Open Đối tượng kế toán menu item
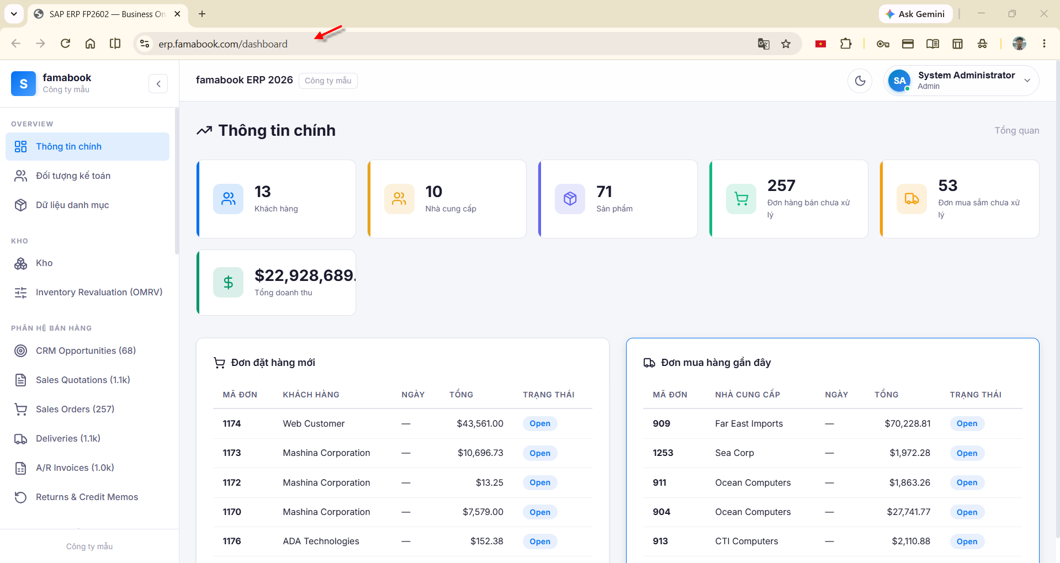1060x563 pixels. coord(87,176)
